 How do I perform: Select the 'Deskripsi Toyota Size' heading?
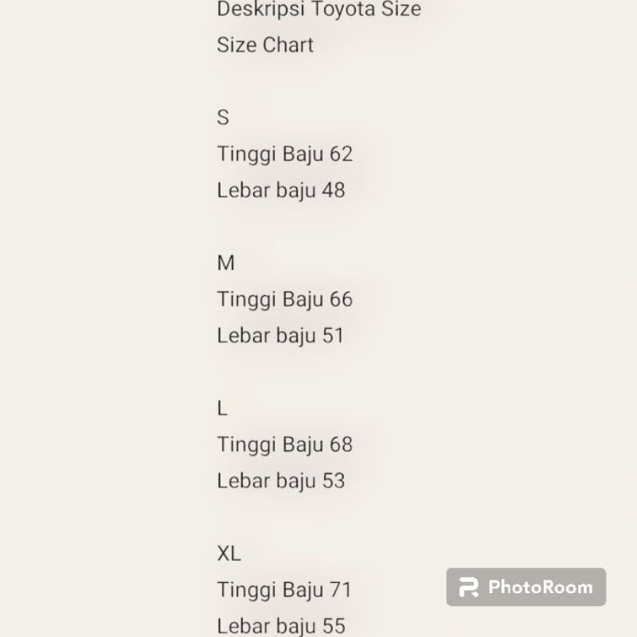[318, 10]
